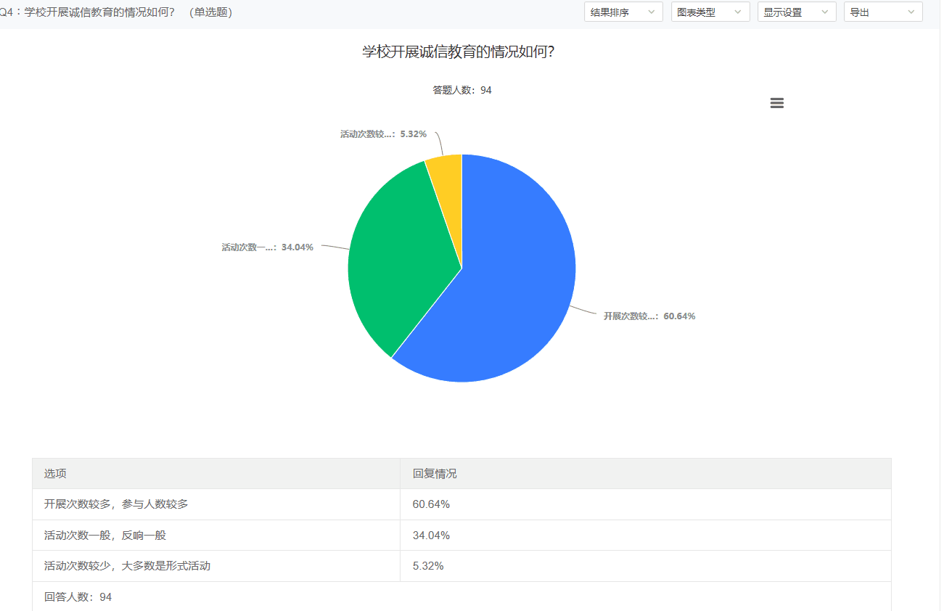Click the 答题人数: 94 text under title

[462, 90]
